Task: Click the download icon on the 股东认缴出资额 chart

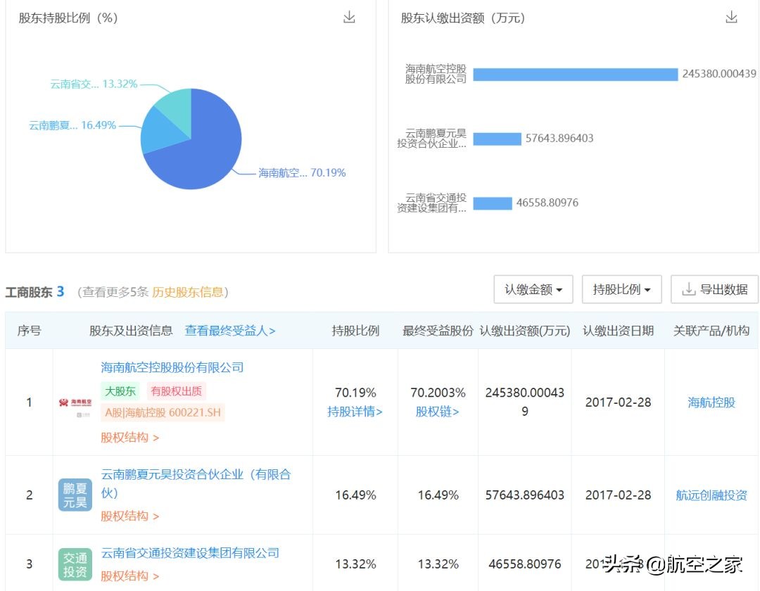Action: coord(732,18)
